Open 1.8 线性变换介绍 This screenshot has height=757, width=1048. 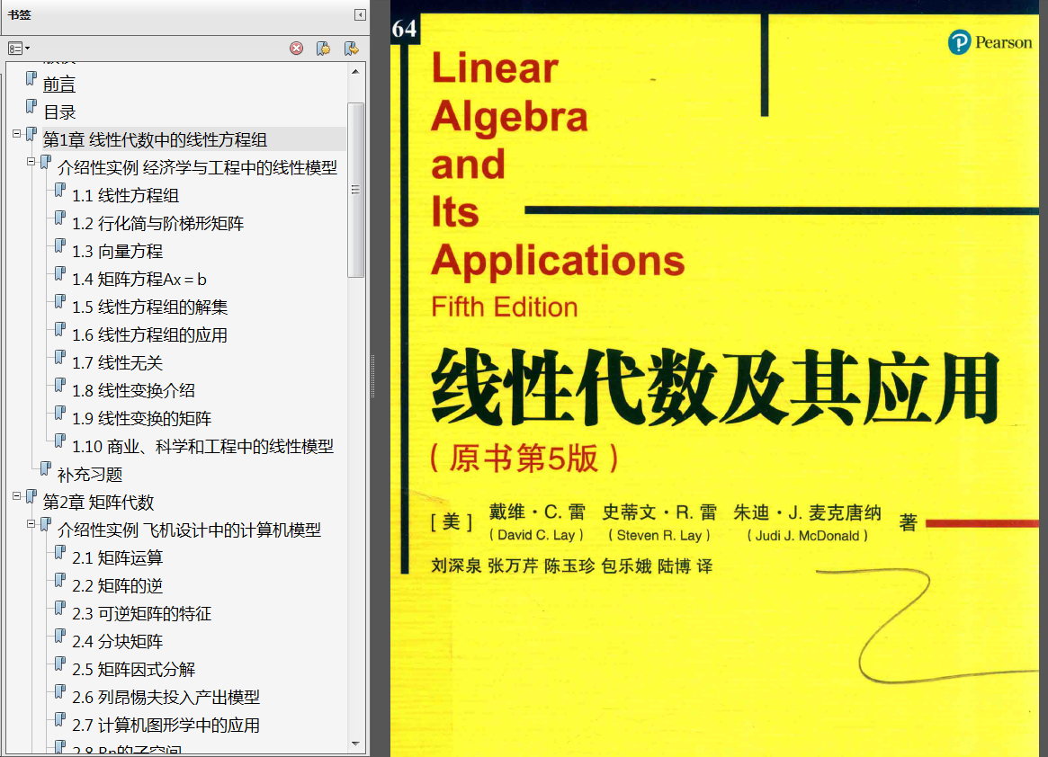point(134,390)
